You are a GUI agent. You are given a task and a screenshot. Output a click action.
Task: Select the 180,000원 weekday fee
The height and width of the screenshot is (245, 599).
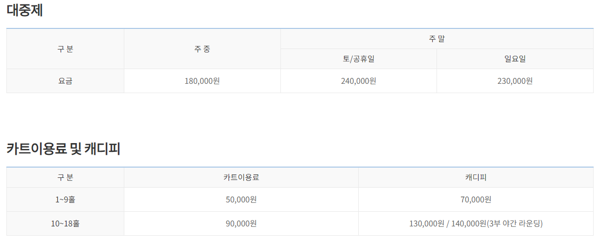(202, 81)
